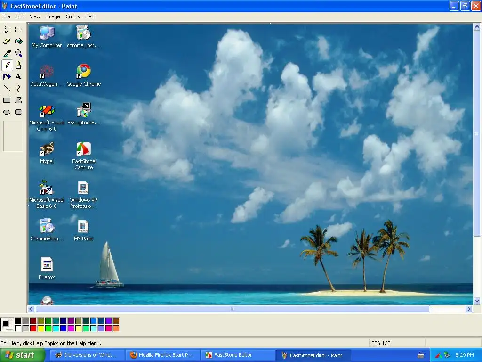Select the Airbrush spray tool

pos(7,77)
